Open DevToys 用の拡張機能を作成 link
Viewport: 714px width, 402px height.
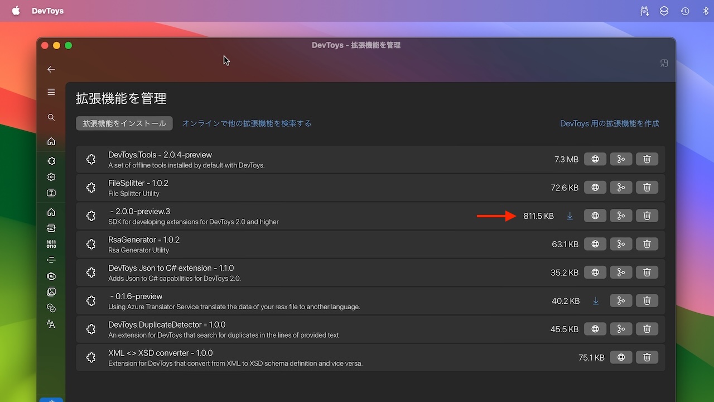610,123
